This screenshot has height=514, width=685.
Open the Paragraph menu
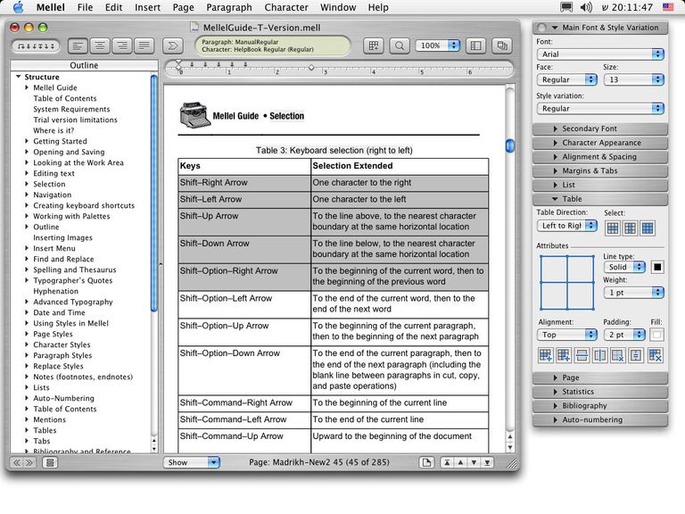[x=229, y=7]
